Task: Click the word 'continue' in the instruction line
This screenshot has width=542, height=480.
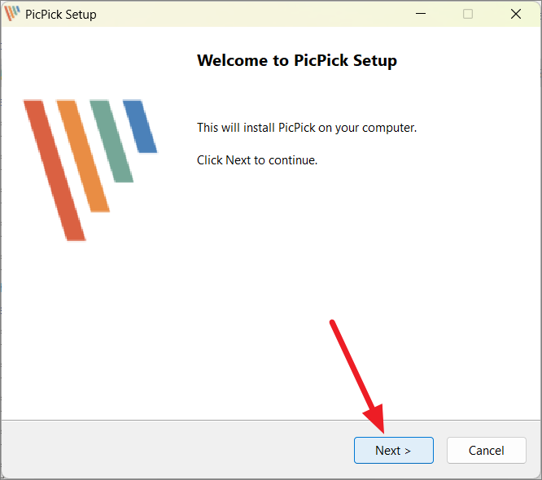Action: click(291, 160)
